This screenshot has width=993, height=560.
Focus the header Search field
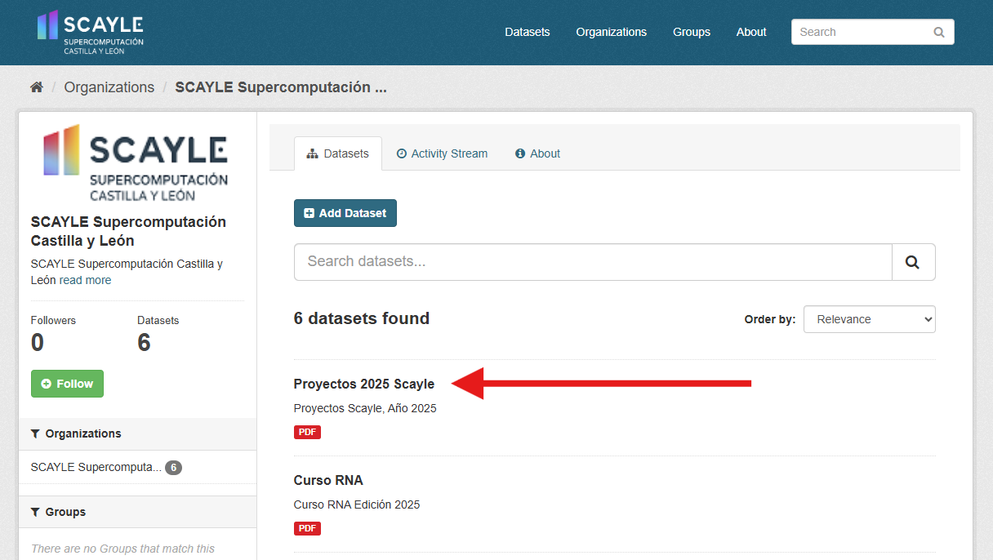click(x=872, y=32)
